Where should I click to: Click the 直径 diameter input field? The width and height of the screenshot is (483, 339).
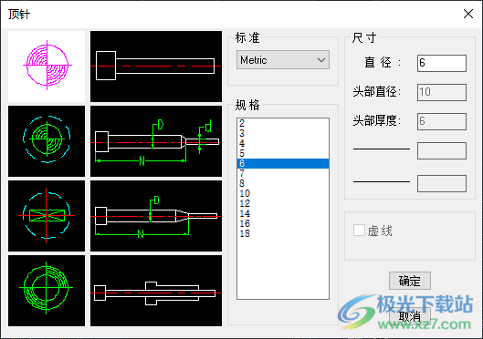442,63
